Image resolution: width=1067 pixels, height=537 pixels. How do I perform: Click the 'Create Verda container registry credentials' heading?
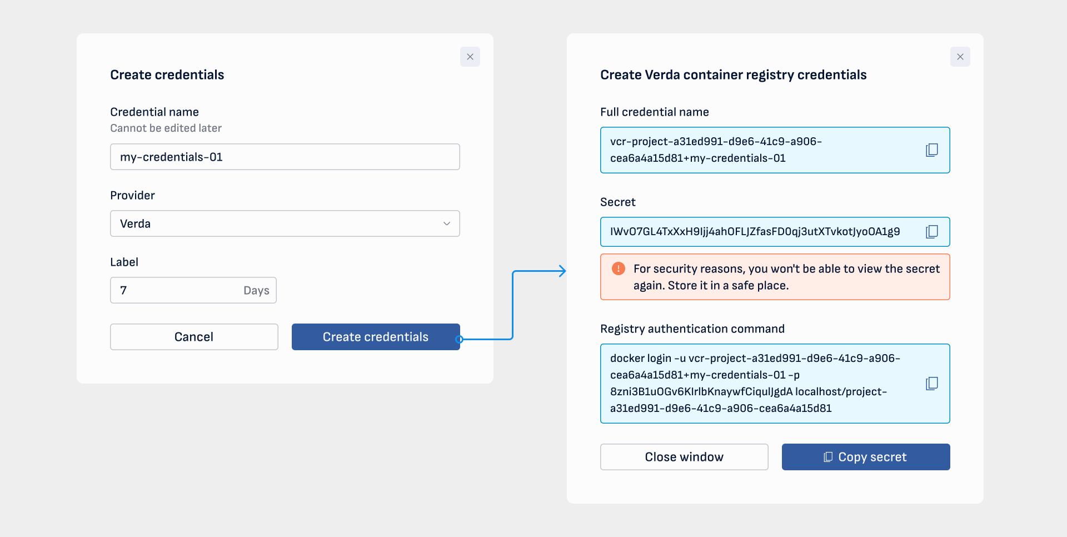(733, 75)
